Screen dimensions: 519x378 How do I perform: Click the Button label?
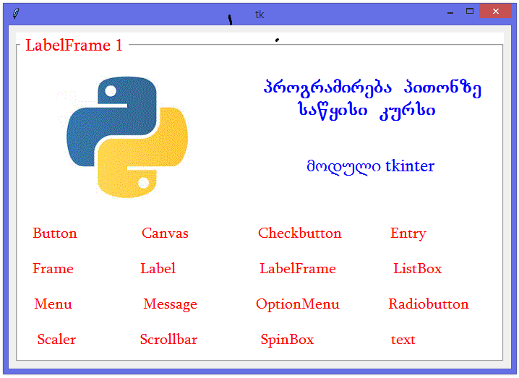click(x=55, y=233)
